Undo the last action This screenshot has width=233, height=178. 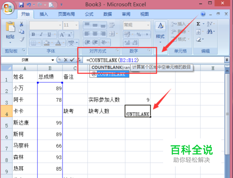[x=28, y=5]
